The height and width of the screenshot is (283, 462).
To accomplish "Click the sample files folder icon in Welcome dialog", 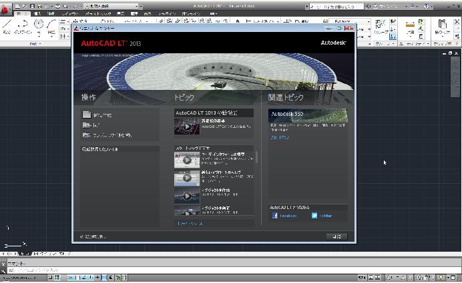I will click(87, 135).
